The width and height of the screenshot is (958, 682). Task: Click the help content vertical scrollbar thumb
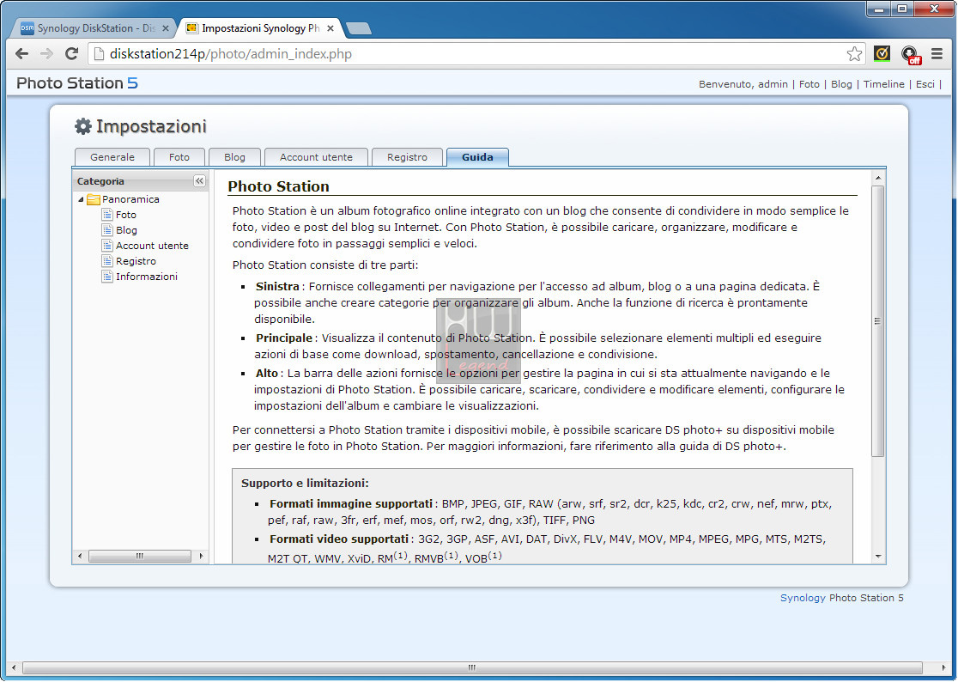point(877,321)
